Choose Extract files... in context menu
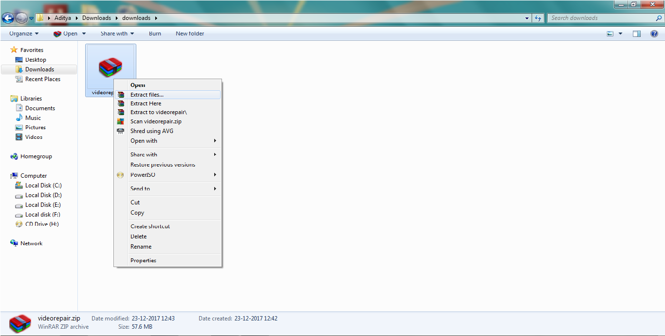Image resolution: width=665 pixels, height=336 pixels. 167,95
